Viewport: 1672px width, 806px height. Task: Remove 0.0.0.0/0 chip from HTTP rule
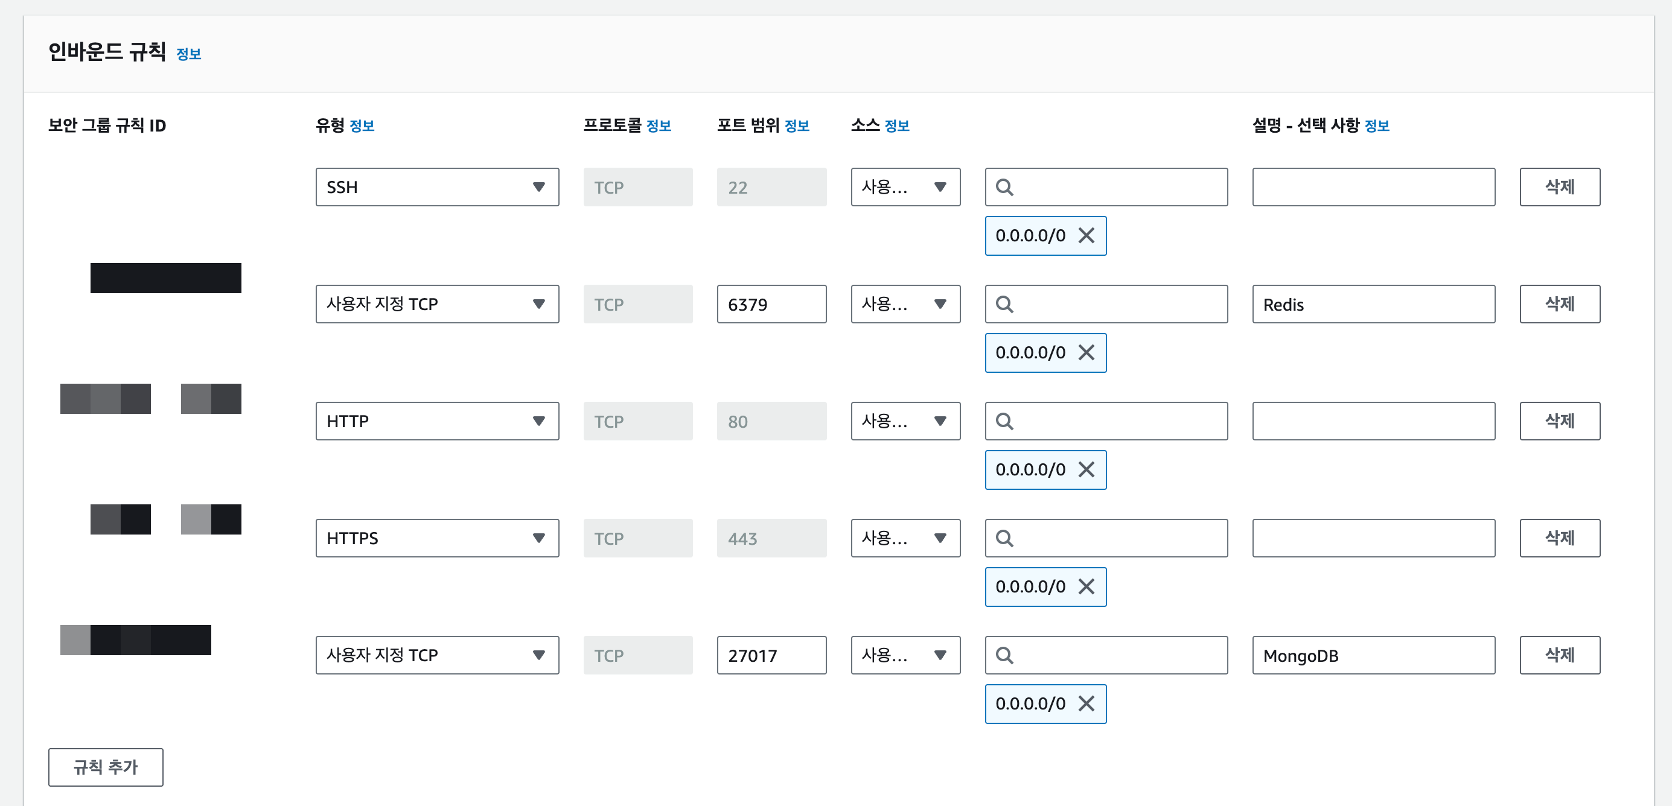[x=1086, y=469]
